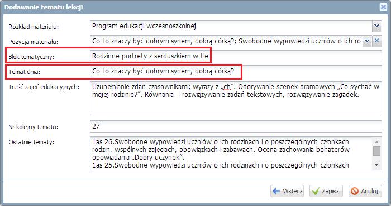Click the "Temat dnia:" label
The image size is (391, 206).
point(24,72)
